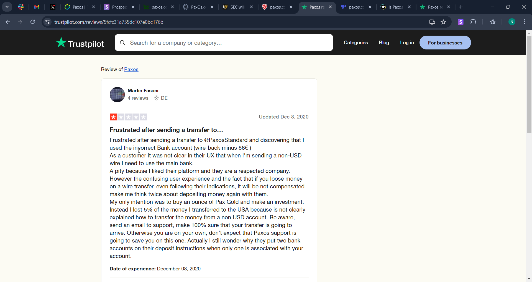Click the page vertical scrollbar thumb
Image resolution: width=532 pixels, height=282 pixels.
[529, 84]
